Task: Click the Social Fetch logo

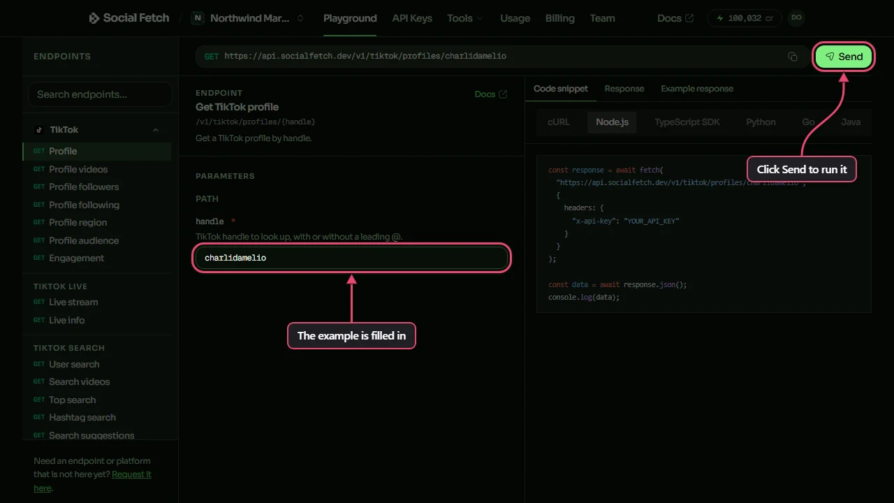Action: pos(129,18)
